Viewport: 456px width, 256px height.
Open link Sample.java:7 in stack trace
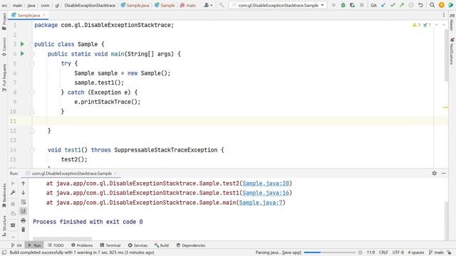pyautogui.click(x=261, y=203)
